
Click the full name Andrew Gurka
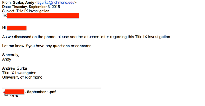[x=15, y=68]
